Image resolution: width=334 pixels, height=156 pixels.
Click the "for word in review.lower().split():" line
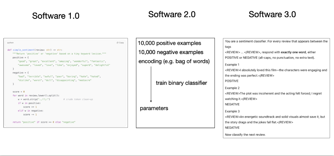point(36,95)
